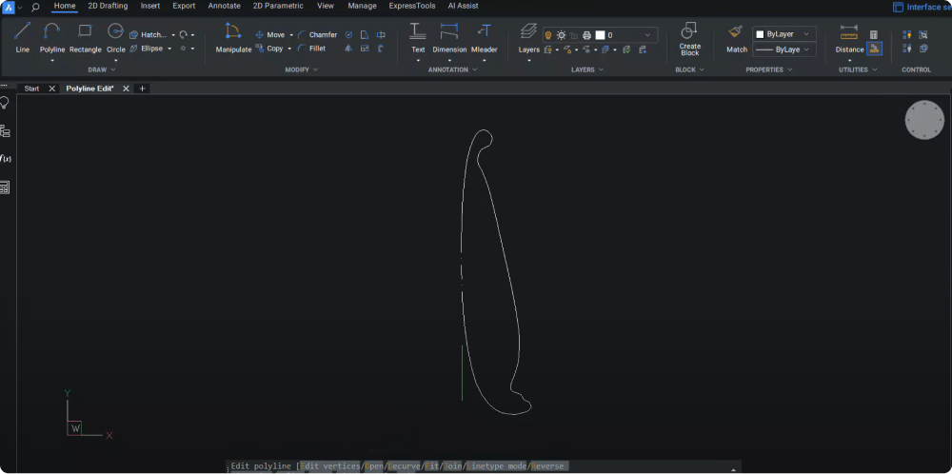Toggle layer plot printer icon

click(x=586, y=35)
